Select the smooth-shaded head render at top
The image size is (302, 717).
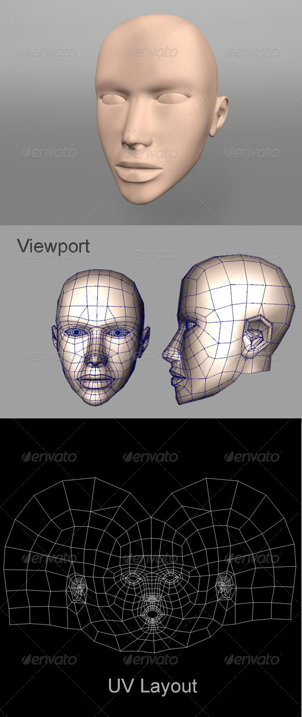[161, 110]
